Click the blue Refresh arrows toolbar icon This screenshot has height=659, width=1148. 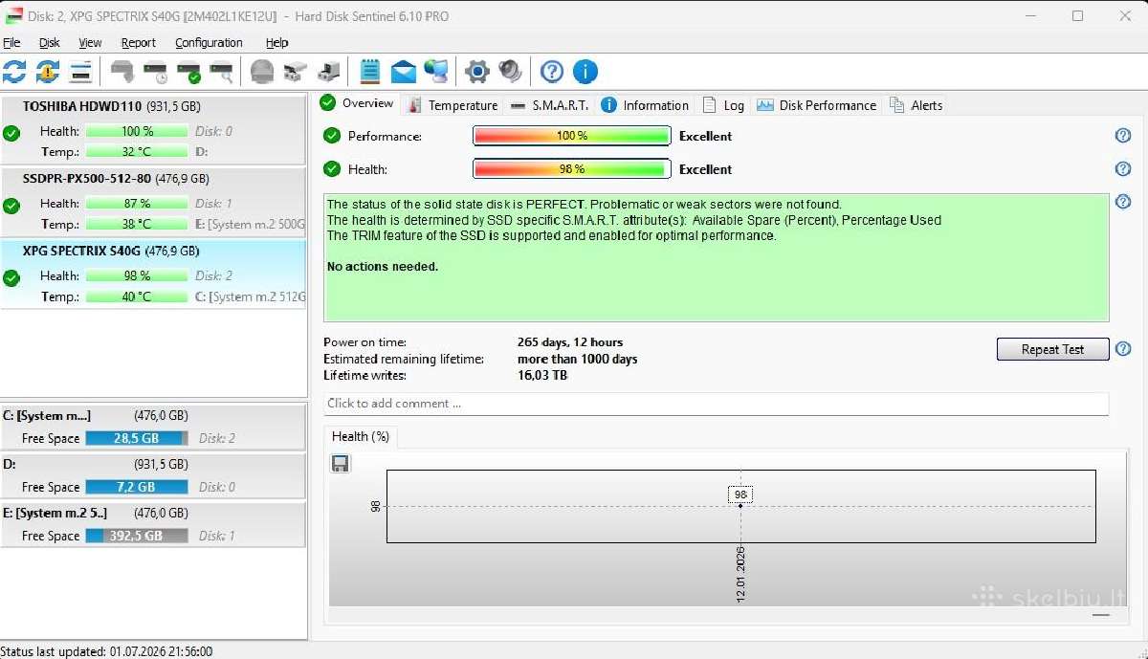(x=14, y=71)
